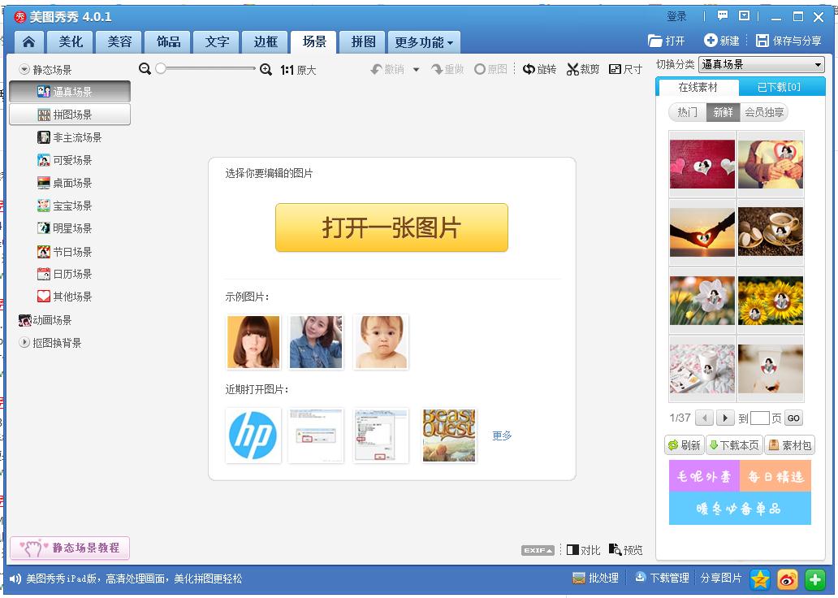Select the 裁剪 crop tool

[583, 70]
